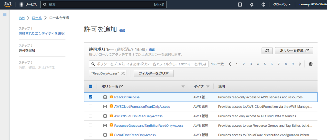327x140 pixels.
Task: Select step 2 許可を追加
Action: [x=27, y=51]
